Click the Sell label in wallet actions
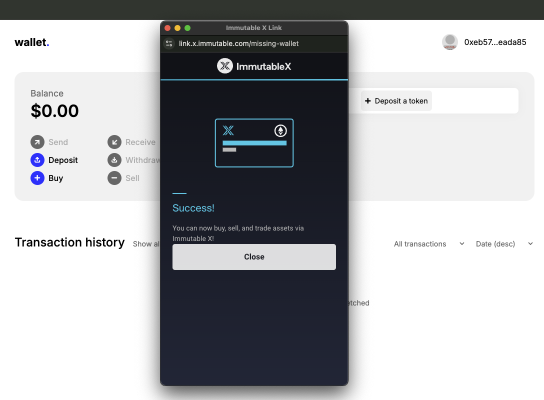 tap(132, 178)
